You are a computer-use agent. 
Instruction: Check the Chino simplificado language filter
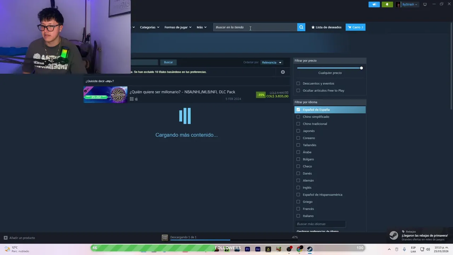tap(298, 117)
